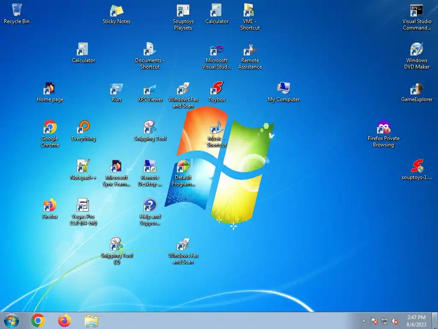
Task: Select the Calculator shortcut beside Souptoys Playsets
Action: pyautogui.click(x=216, y=14)
